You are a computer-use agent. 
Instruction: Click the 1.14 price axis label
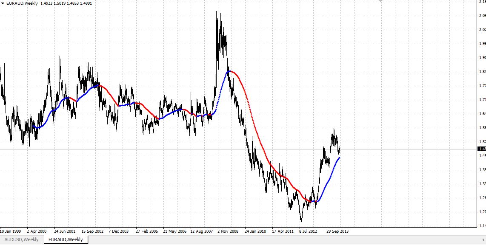[x=482, y=226]
